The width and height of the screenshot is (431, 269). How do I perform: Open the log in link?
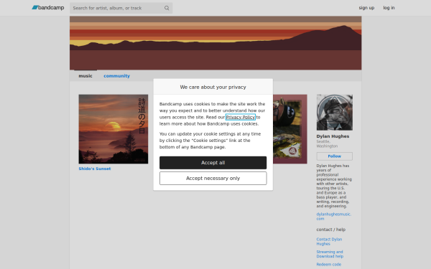[x=389, y=8]
